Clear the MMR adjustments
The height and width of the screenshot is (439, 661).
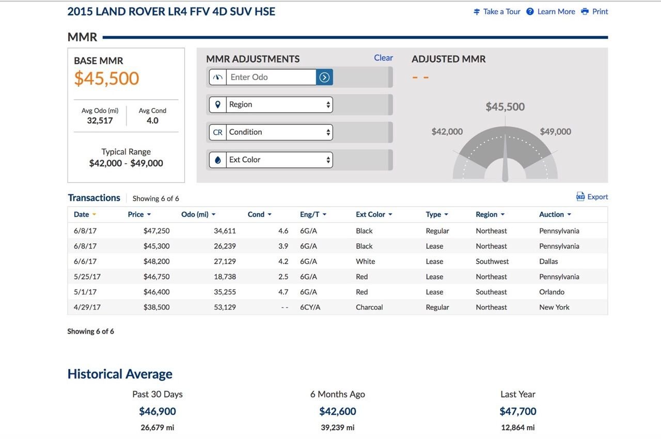click(x=383, y=58)
